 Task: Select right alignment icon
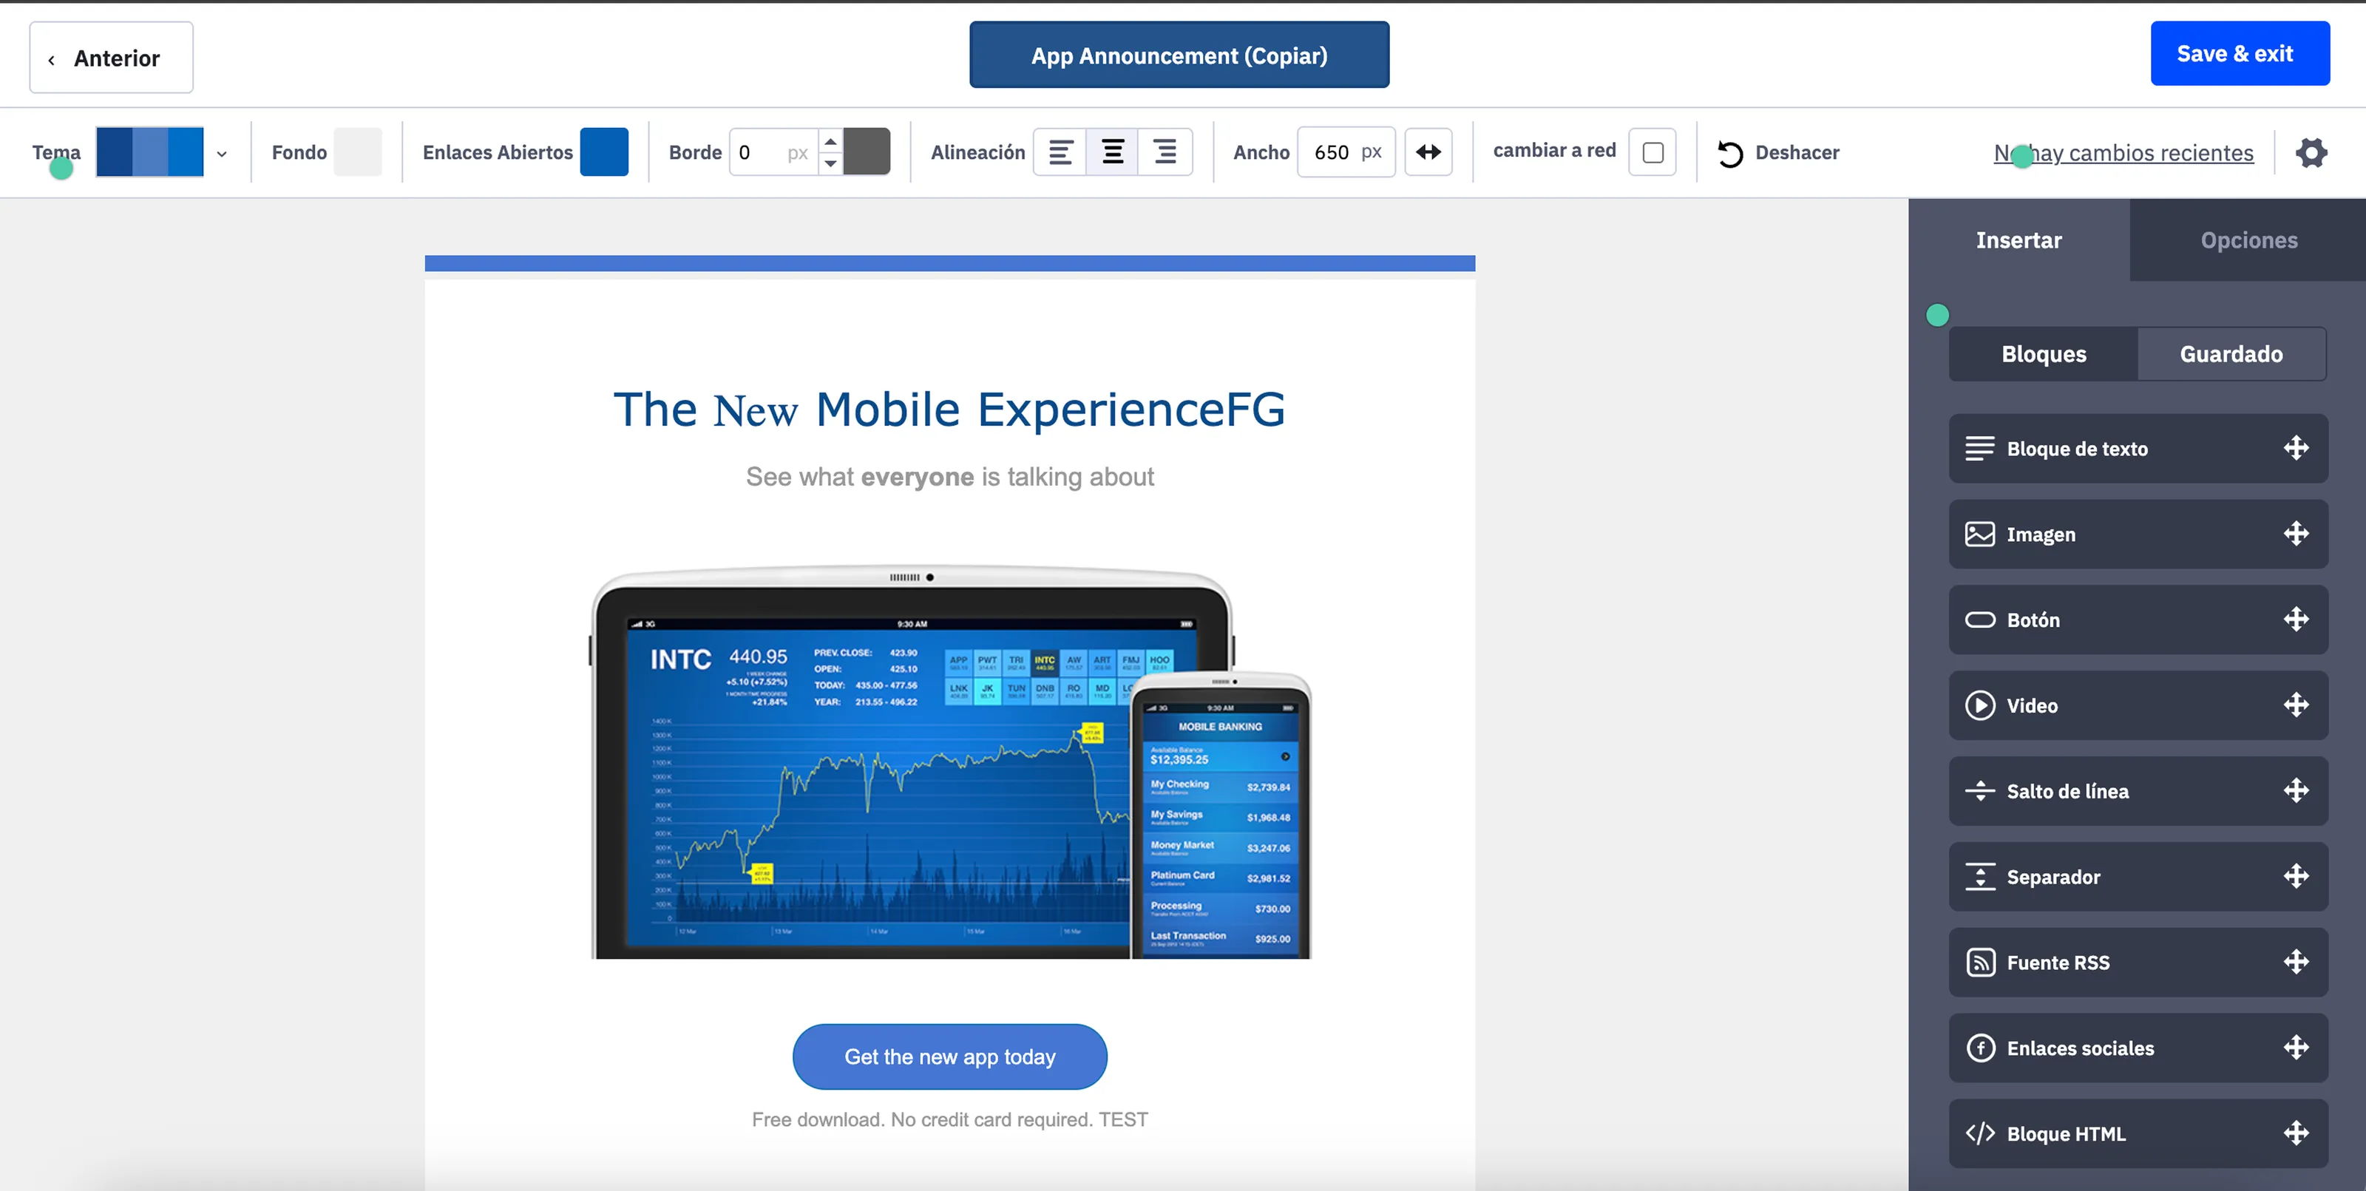pyautogui.click(x=1165, y=152)
